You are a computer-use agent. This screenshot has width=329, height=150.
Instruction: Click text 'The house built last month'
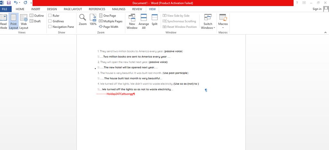[x=132, y=78]
